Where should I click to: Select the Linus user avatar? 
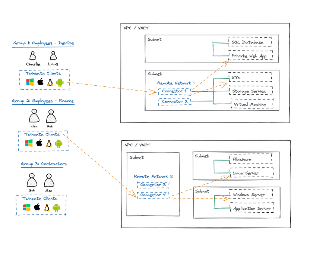53,56
